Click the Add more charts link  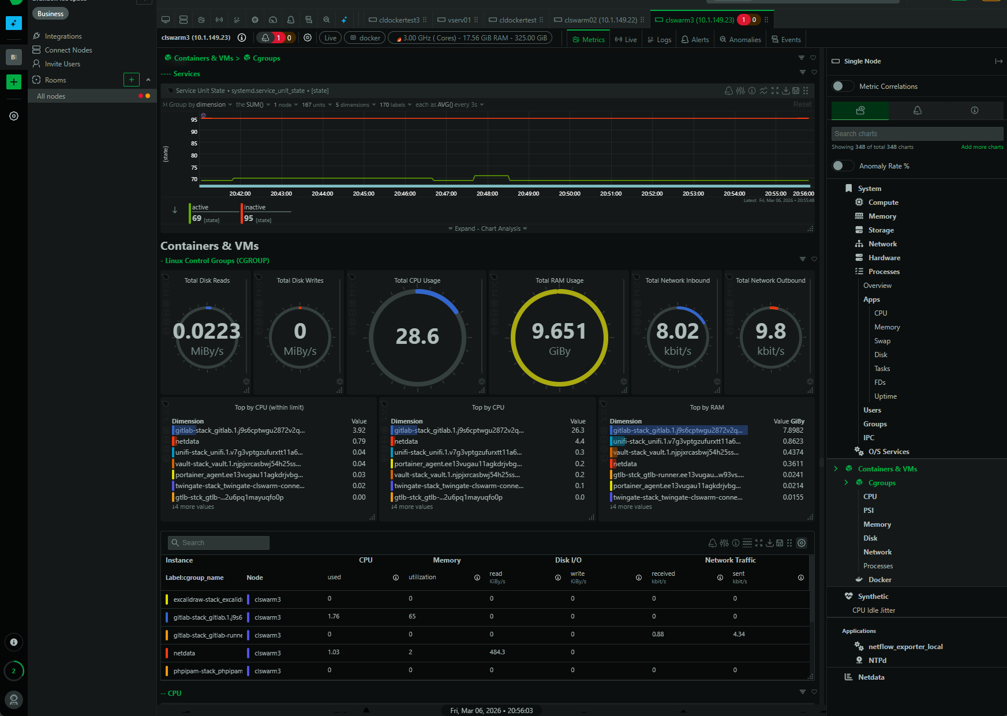(x=982, y=147)
